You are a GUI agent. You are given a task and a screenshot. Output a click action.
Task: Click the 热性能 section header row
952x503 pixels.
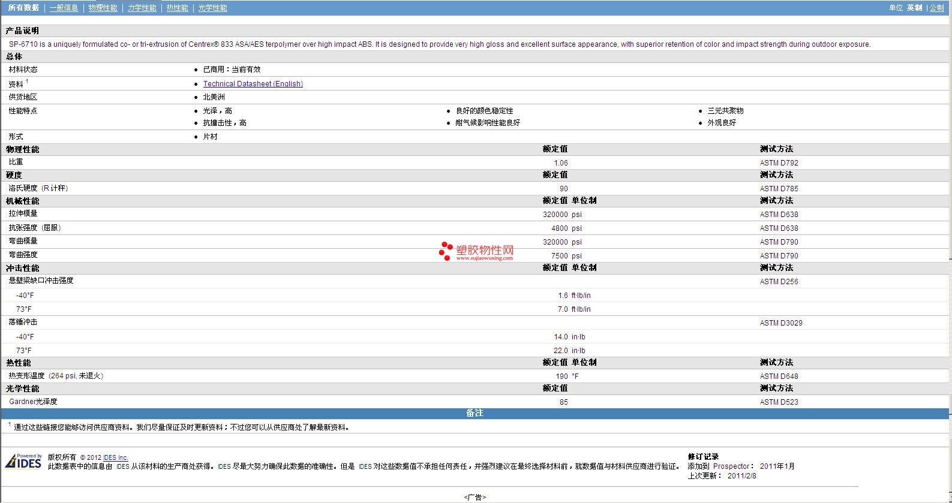[x=475, y=363]
